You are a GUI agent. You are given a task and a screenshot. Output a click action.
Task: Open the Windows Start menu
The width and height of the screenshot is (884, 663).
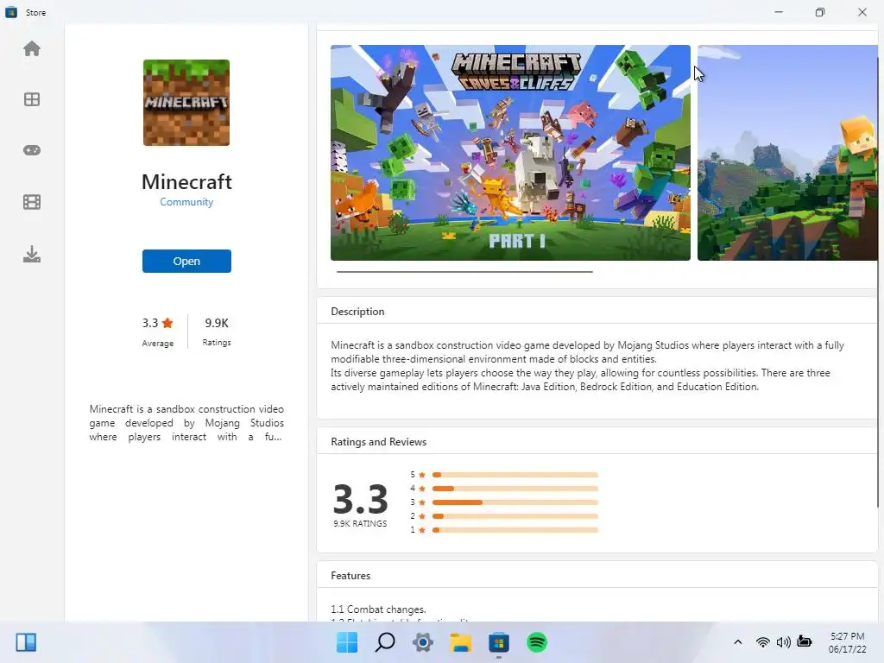(x=347, y=642)
